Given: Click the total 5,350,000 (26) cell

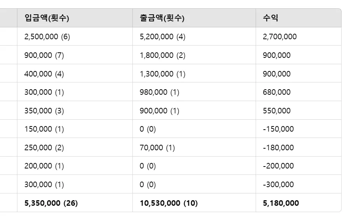Looking at the screenshot, I should tap(75, 203).
